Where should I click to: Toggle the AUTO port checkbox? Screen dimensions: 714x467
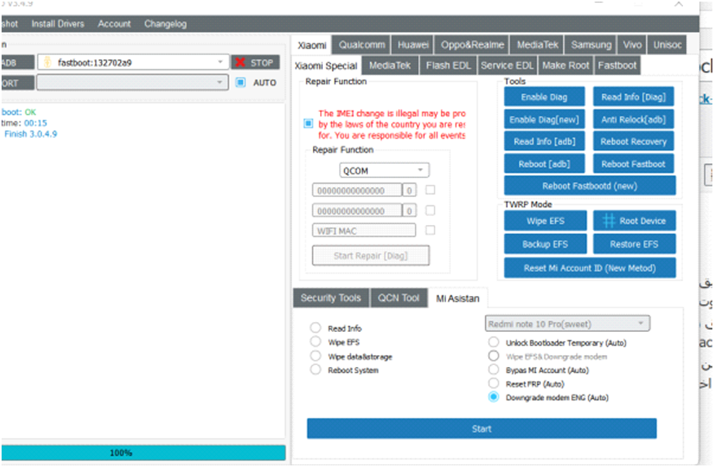tap(240, 82)
